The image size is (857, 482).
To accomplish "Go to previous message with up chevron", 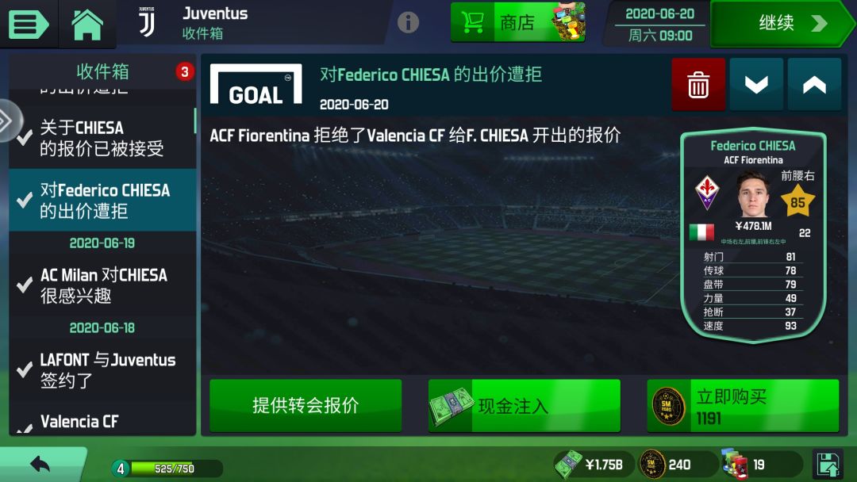I will (x=814, y=85).
